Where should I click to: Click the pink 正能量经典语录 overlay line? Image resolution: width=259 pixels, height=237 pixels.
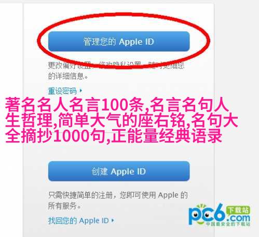(167, 135)
